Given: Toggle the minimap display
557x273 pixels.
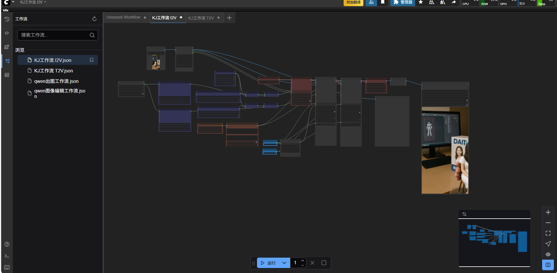Looking at the screenshot, I should click(x=548, y=265).
